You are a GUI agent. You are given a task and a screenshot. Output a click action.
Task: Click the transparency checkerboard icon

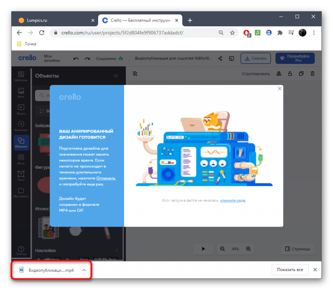(x=135, y=74)
